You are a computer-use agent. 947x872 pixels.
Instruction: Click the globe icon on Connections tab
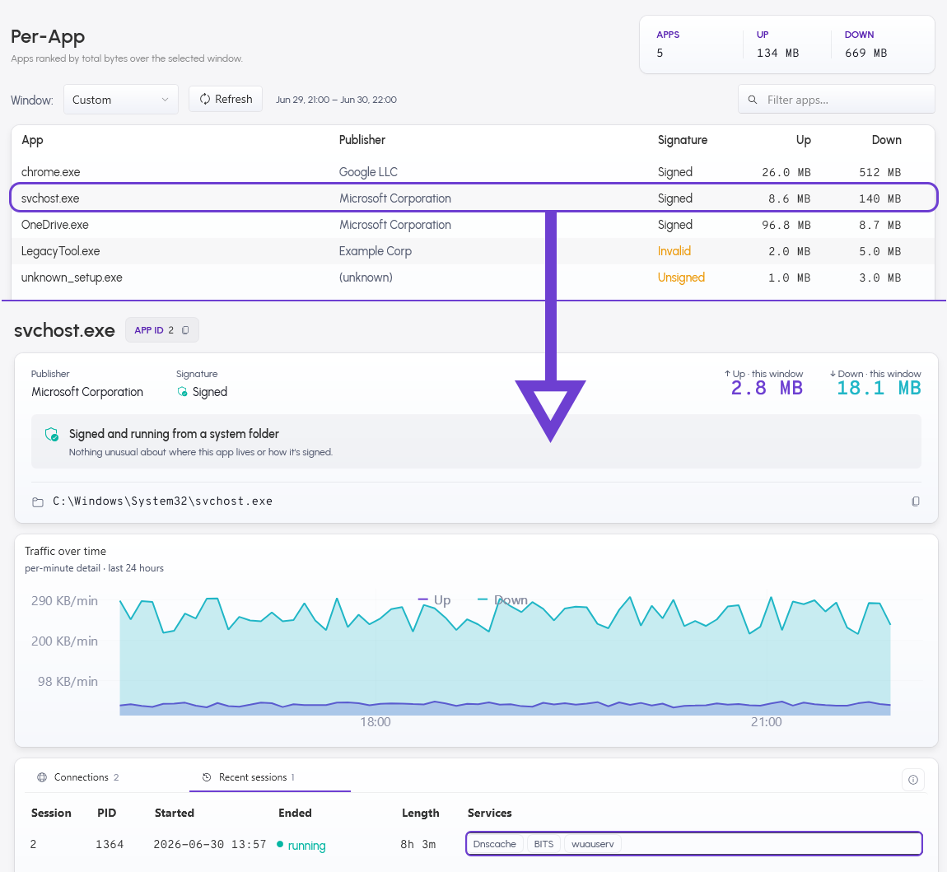tap(42, 777)
